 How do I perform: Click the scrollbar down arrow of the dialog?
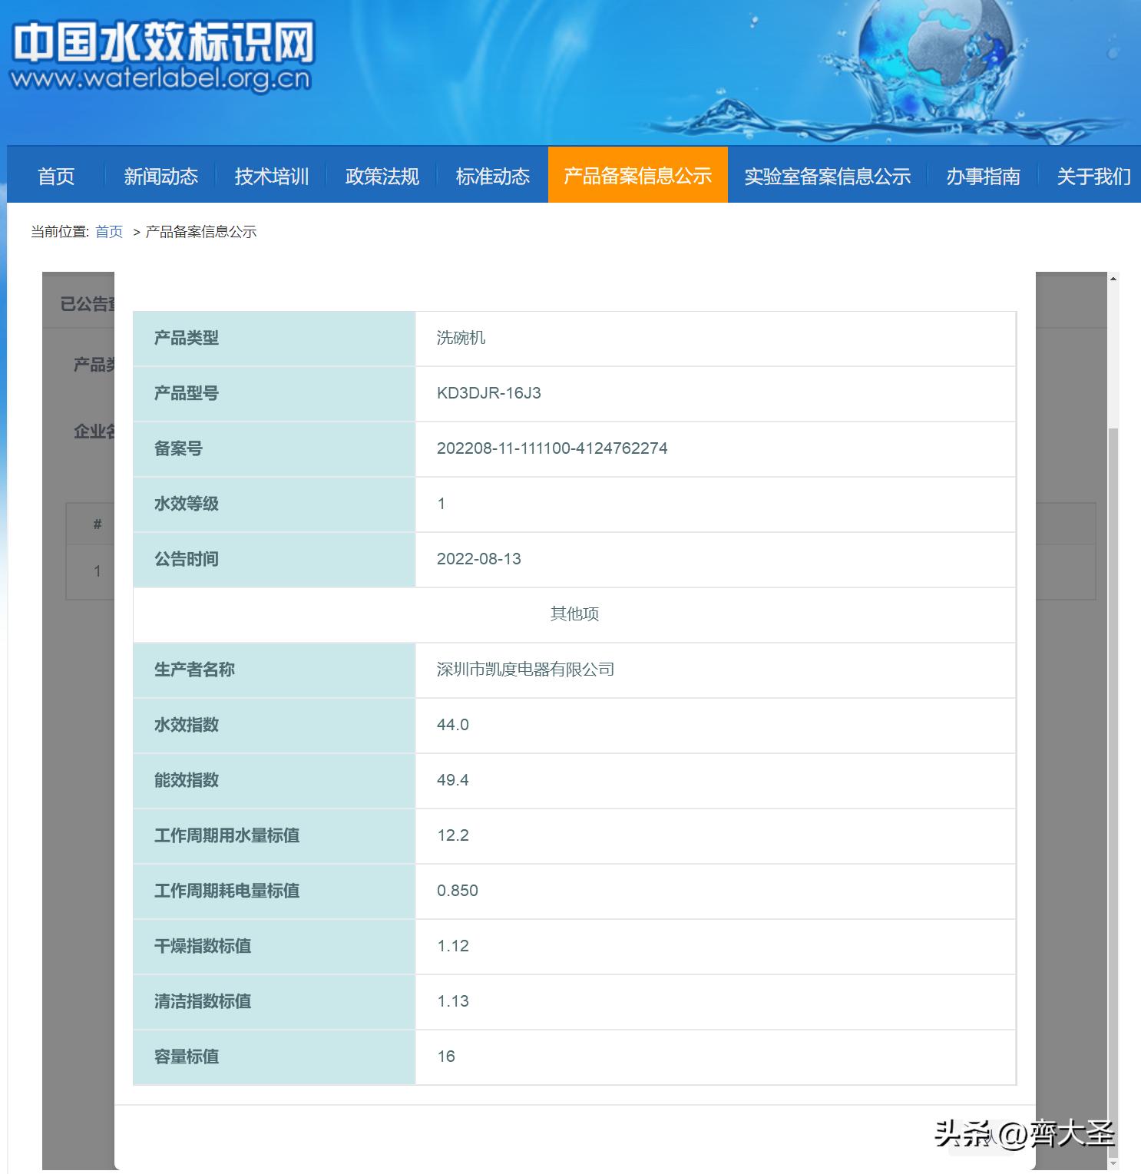pos(1113,1163)
